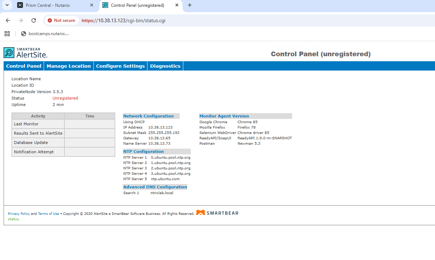
Task: Open the Privacy Policy link
Action: [19, 214]
